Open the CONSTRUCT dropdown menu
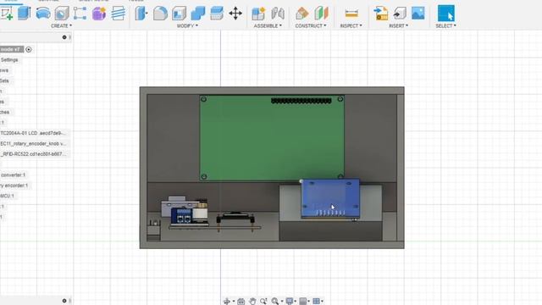The image size is (542, 305). tap(311, 26)
